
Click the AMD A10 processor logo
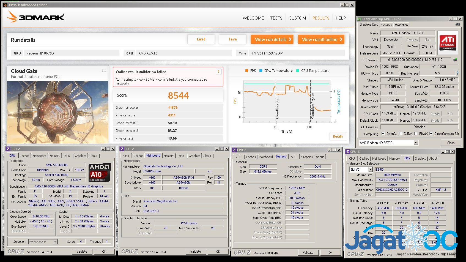click(x=100, y=172)
